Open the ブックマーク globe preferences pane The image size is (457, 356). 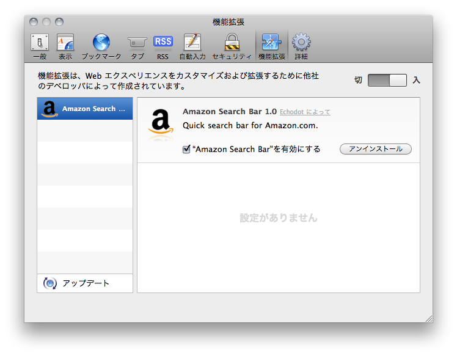(x=101, y=46)
